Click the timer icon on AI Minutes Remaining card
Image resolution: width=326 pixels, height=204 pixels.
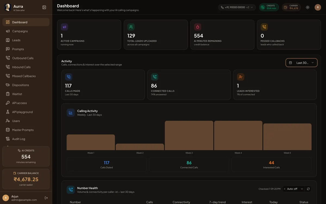(x=198, y=27)
